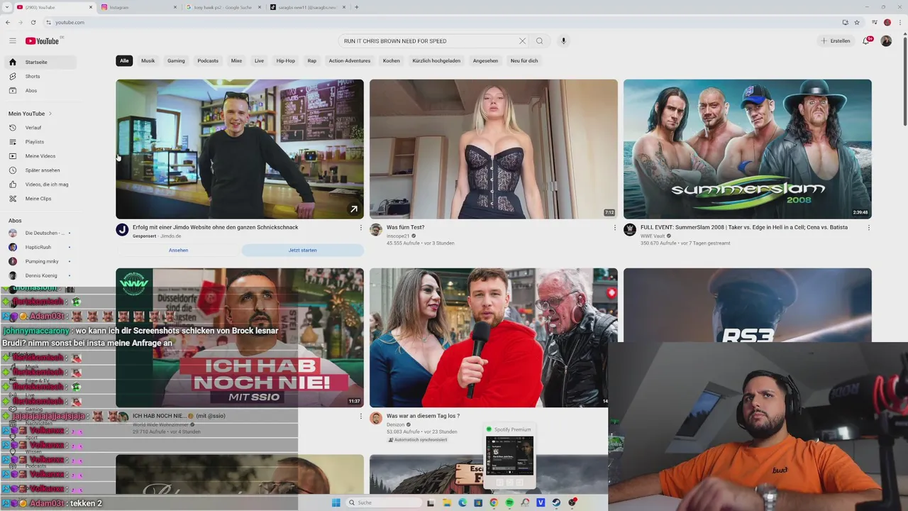Select the Hip-Hop filter chip

(x=286, y=61)
